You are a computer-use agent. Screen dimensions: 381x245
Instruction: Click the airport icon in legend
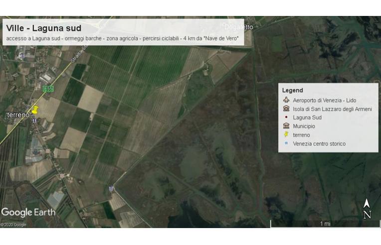286,100
